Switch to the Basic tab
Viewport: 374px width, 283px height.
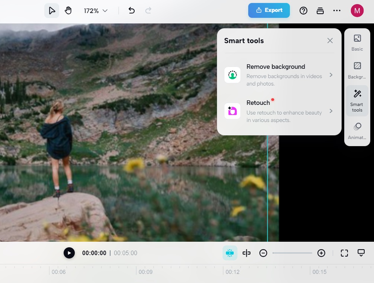pos(357,43)
